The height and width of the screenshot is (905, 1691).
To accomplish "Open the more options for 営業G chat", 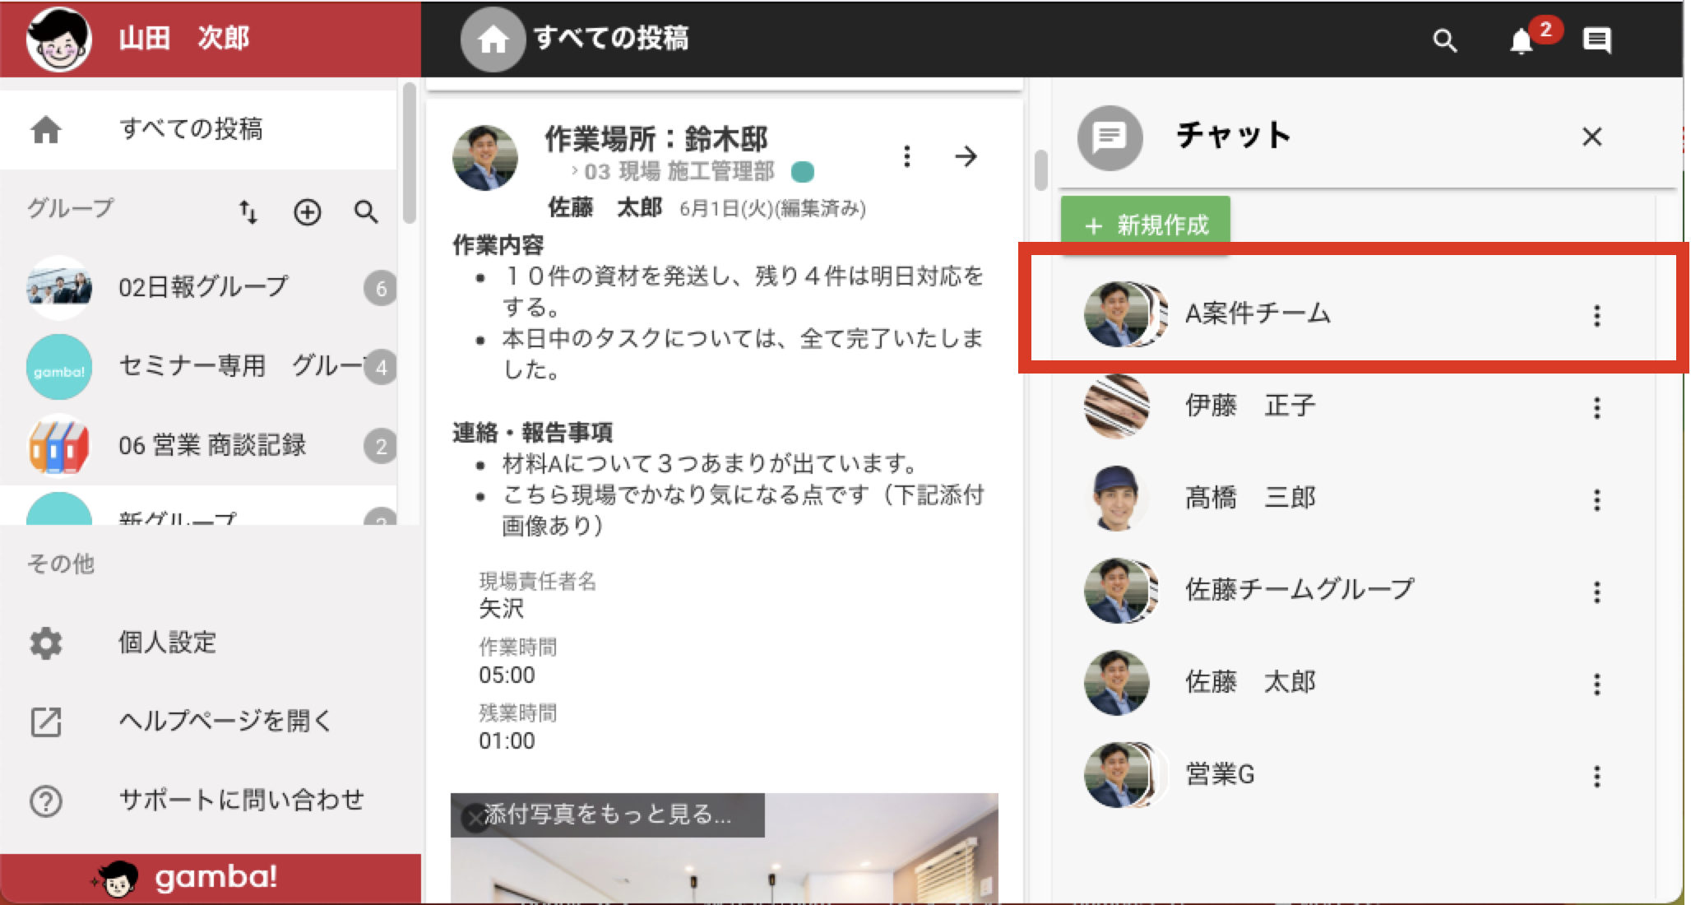I will point(1596,776).
